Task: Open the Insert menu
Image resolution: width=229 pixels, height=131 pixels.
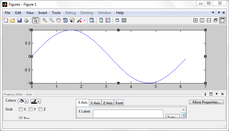Action: [x=43, y=13]
